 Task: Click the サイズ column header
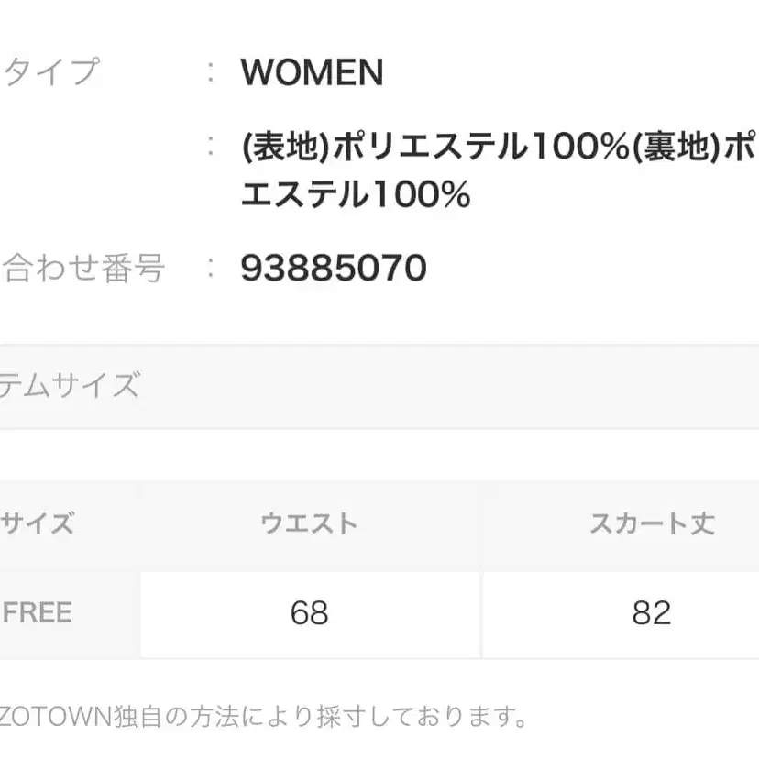click(37, 524)
